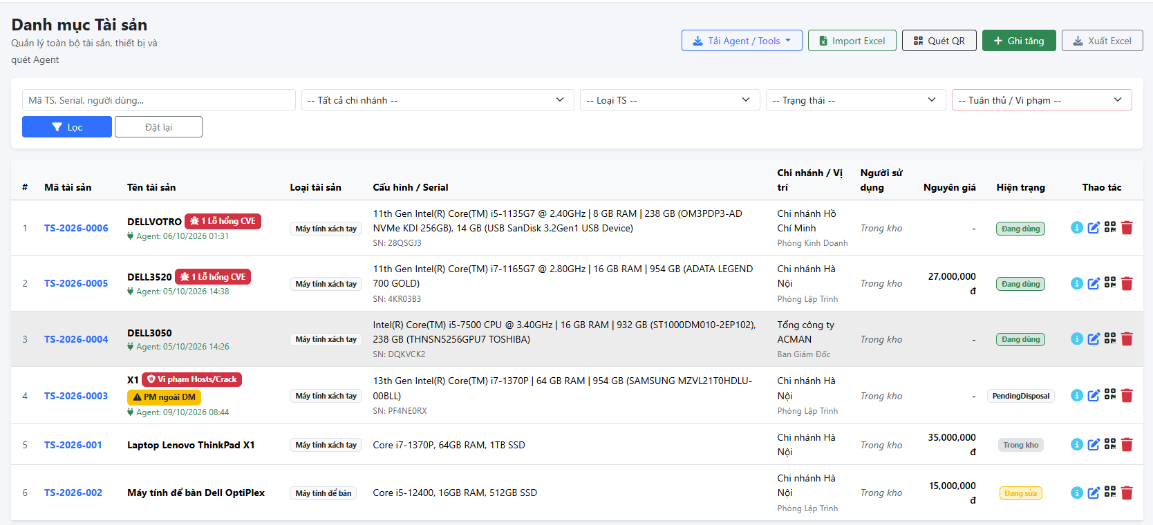Edit asset TS-2026-0005 via pencil icon
Image resolution: width=1153 pixels, height=525 pixels.
(1094, 283)
